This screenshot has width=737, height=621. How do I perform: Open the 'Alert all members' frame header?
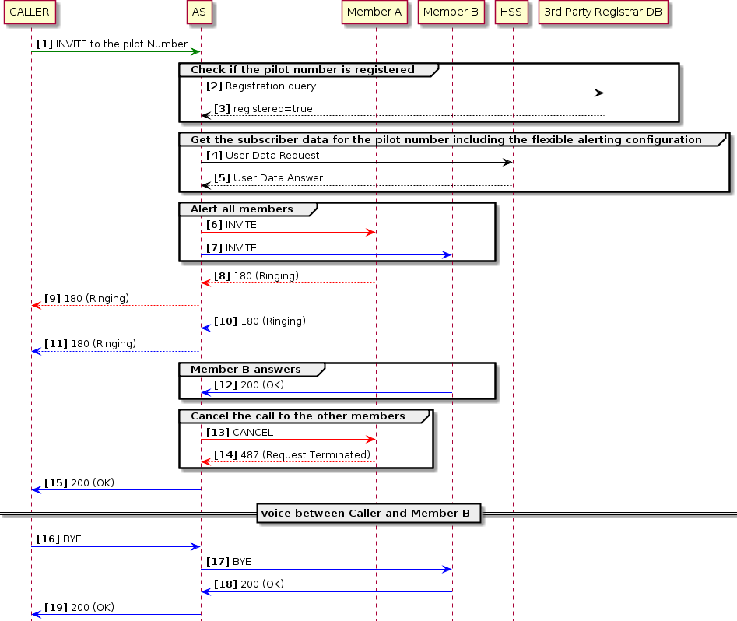tap(242, 209)
